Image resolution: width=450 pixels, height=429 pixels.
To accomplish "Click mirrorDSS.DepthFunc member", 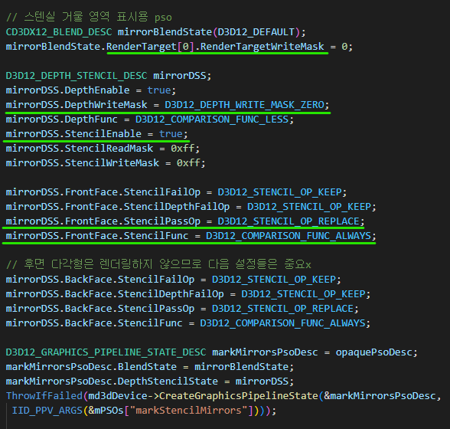I will 62,119.
